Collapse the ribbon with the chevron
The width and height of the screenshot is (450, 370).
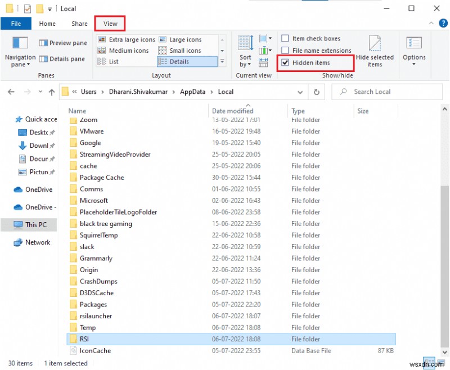coord(431,23)
